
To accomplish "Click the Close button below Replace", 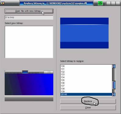I will (88, 108).
